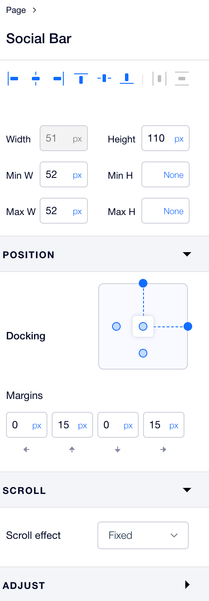Click the distribute vertically icon
This screenshot has width=209, height=601.
[x=182, y=79]
